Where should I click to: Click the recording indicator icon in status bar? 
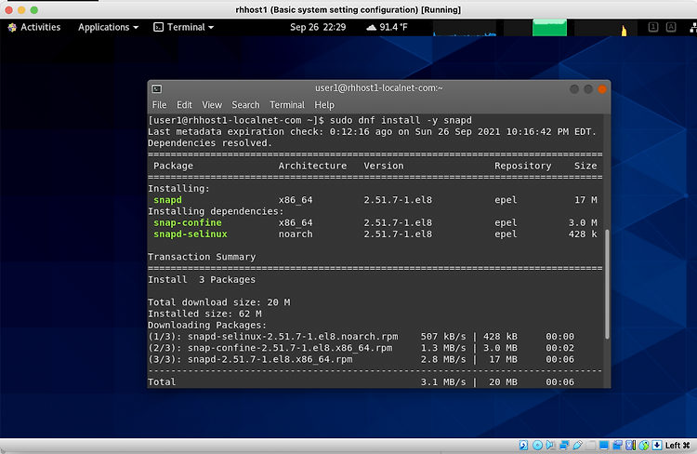coord(617,445)
